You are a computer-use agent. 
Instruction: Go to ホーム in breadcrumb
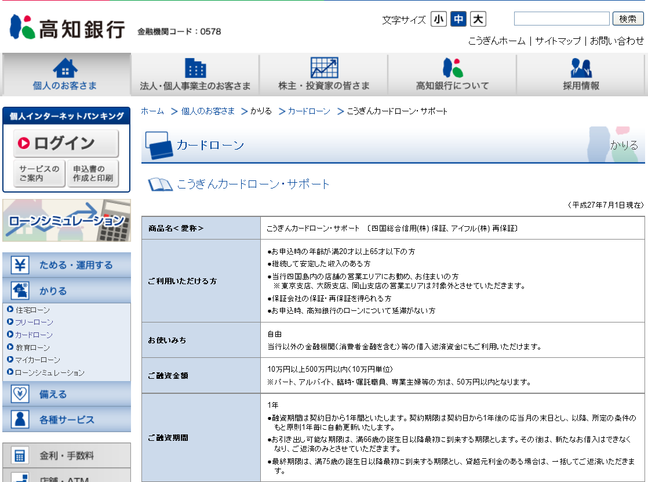coord(152,111)
